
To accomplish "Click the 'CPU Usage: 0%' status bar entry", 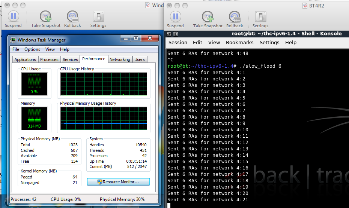I will pos(66,199).
